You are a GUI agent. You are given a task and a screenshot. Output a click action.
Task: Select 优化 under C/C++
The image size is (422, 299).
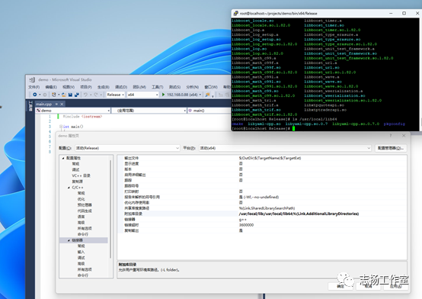(81, 199)
